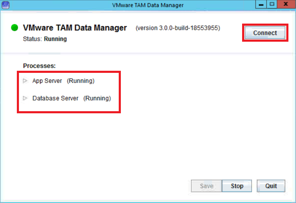Click the version 3.0.0 build number text
Viewport: 296px width, 203px height.
pyautogui.click(x=178, y=28)
